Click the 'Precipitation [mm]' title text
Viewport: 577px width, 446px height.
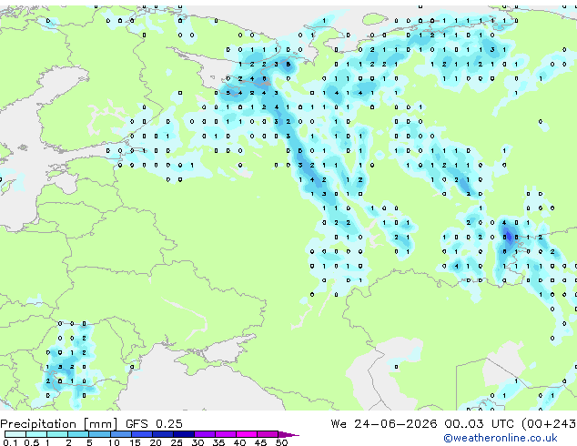coord(59,424)
